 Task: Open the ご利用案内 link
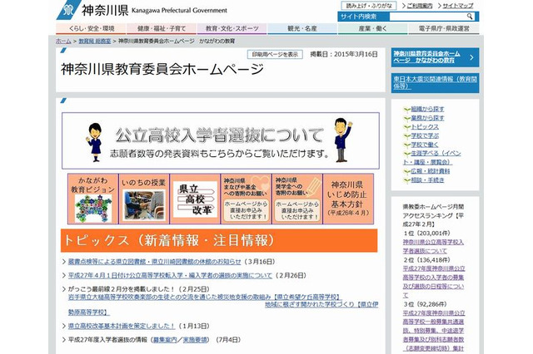tap(420, 6)
